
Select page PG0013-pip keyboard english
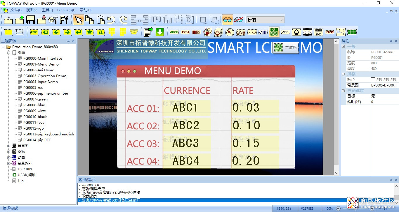click(x=48, y=134)
